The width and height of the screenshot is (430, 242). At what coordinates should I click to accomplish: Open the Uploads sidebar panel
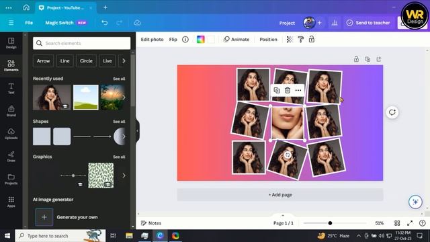pos(11,134)
